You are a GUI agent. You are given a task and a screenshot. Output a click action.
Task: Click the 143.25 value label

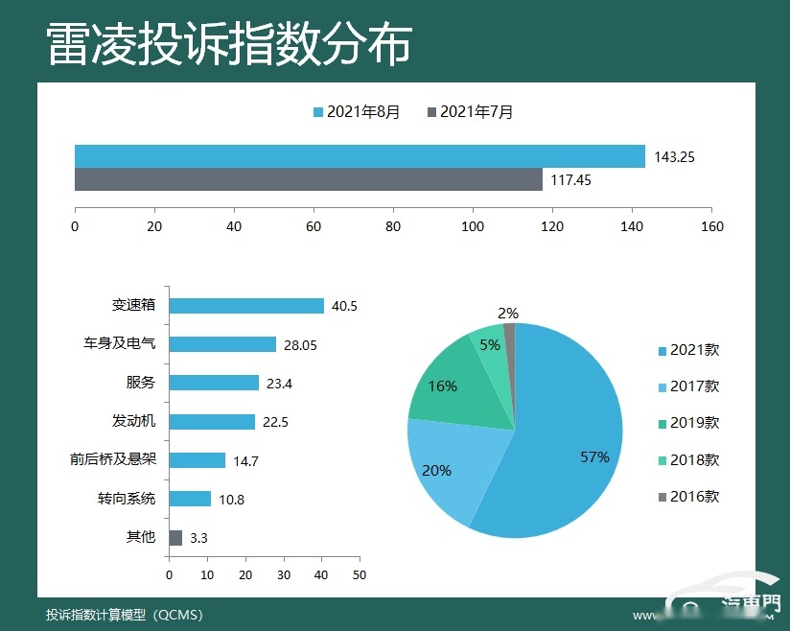point(674,157)
